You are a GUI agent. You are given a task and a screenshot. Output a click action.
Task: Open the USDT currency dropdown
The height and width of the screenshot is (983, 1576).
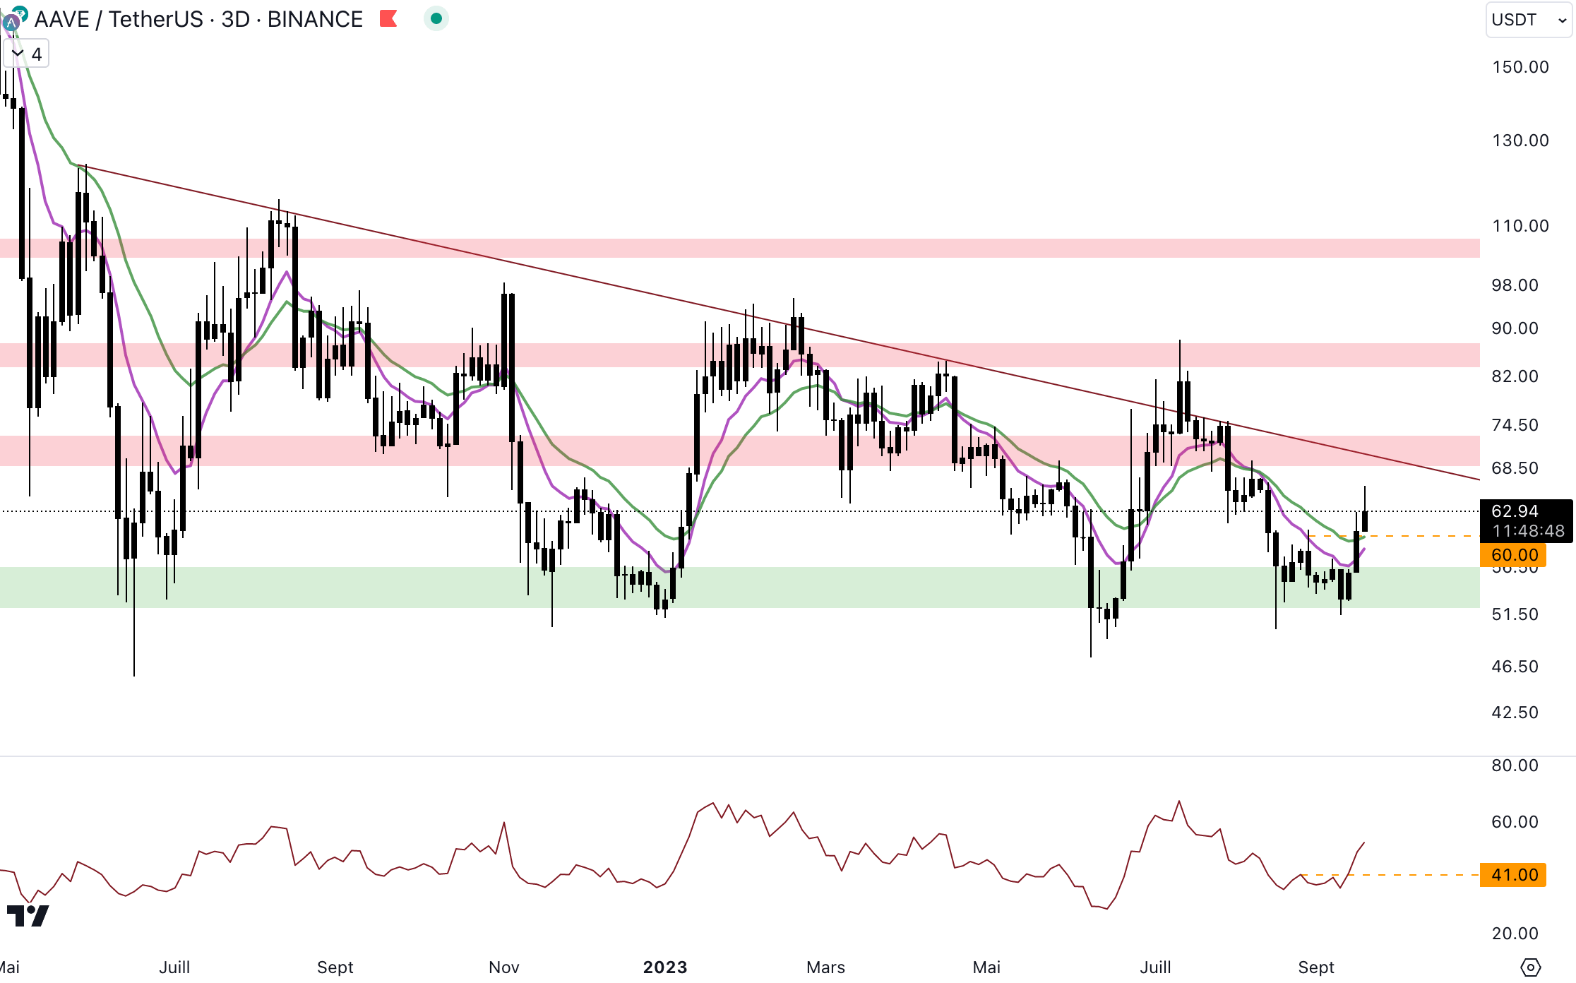1529,20
